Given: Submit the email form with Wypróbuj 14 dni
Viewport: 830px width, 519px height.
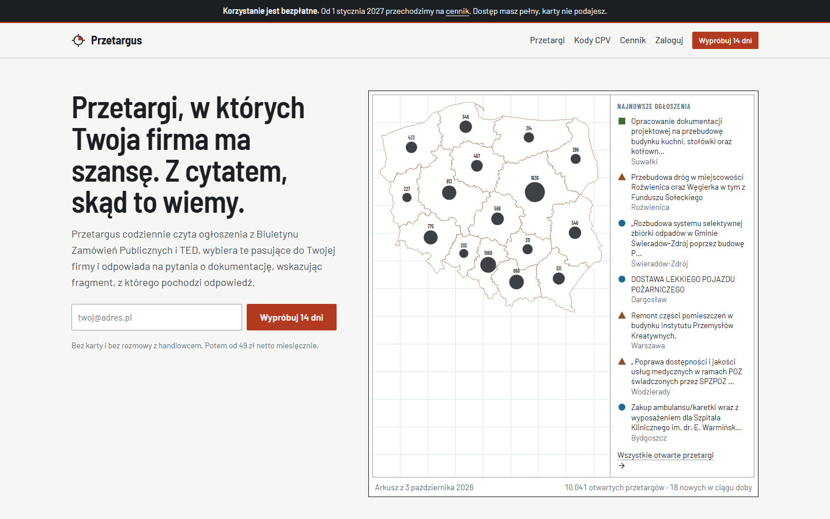Looking at the screenshot, I should [292, 317].
